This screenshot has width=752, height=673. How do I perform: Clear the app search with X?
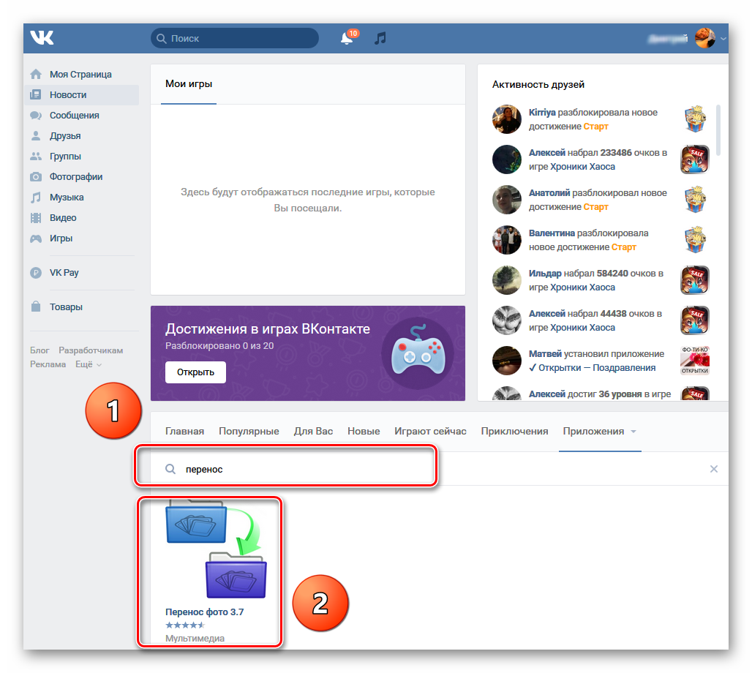pyautogui.click(x=714, y=469)
